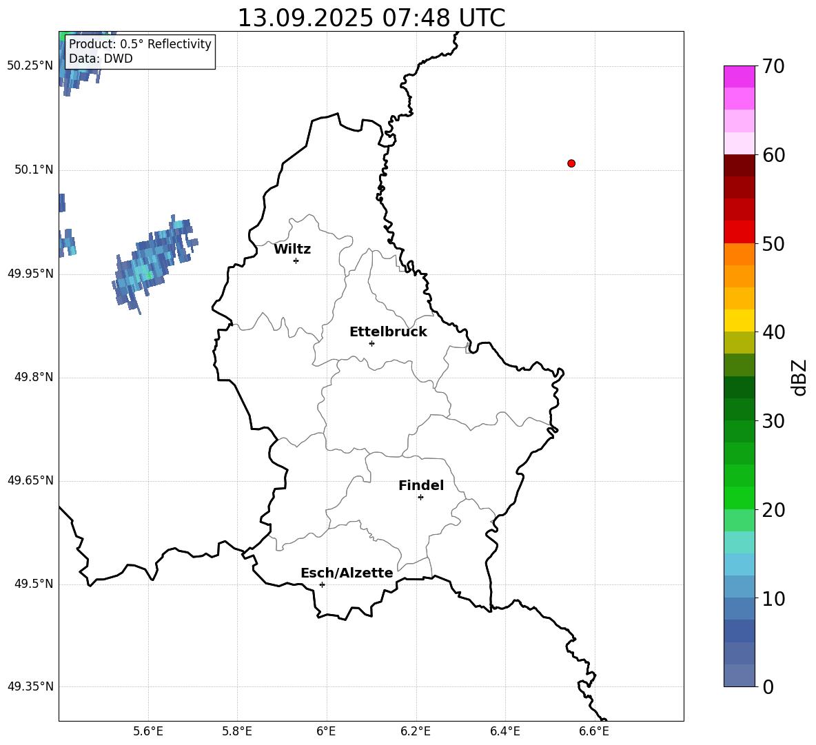Click the 49.8°N latitude label
Viewport: 816px width, 745px height.
pyautogui.click(x=34, y=377)
